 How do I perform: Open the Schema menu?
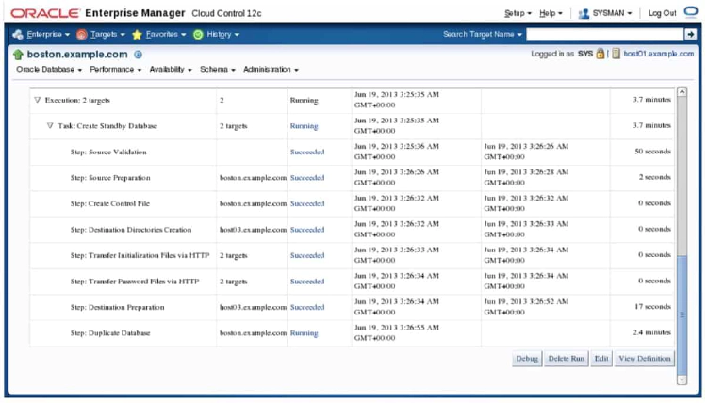tap(218, 70)
